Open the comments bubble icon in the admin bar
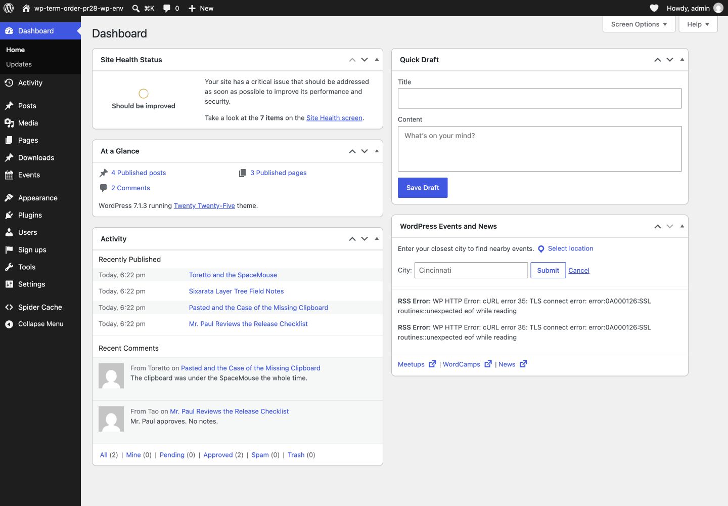This screenshot has width=728, height=506. click(167, 8)
